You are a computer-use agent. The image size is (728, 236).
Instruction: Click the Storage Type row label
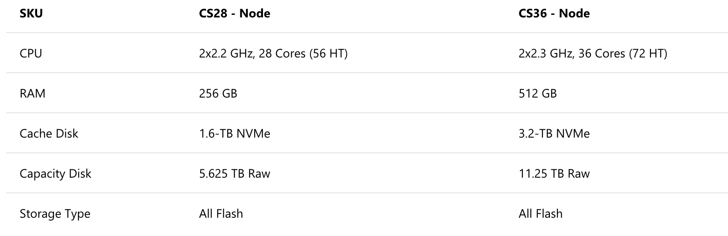coord(55,214)
